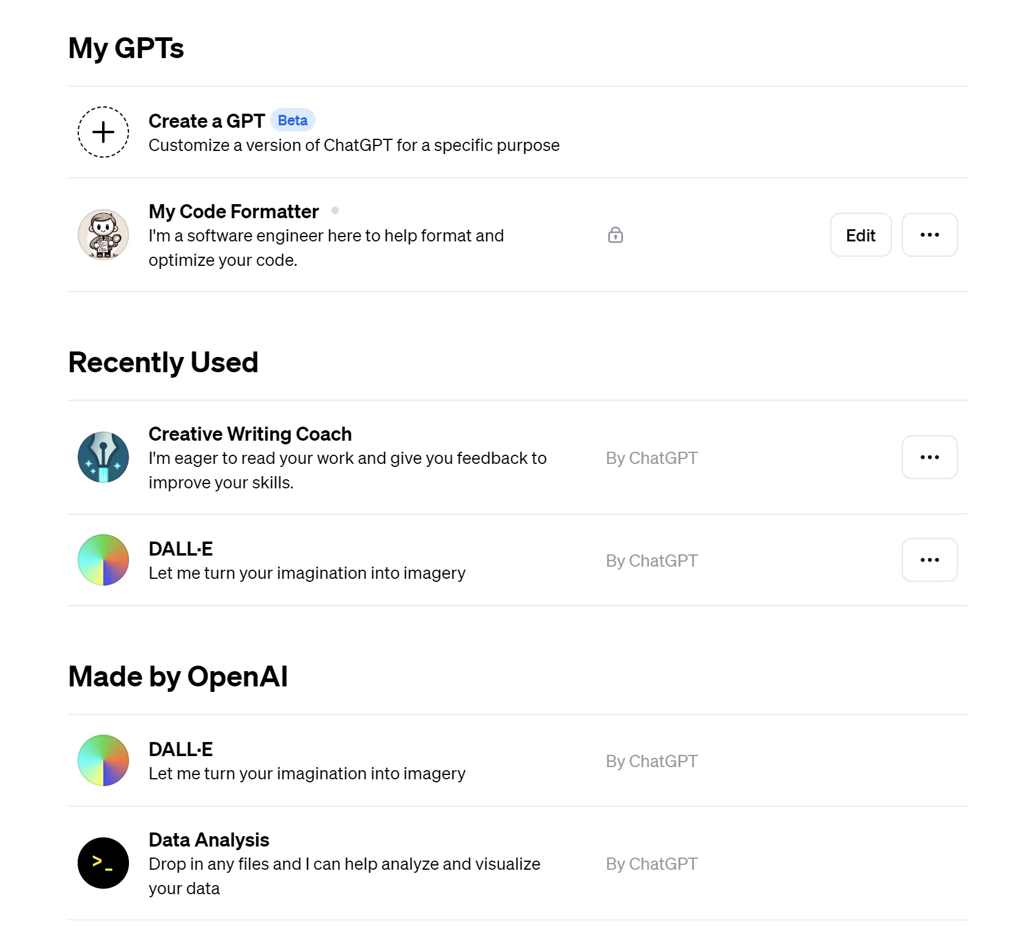Click the Create a GPT title
The image size is (1013, 926).
[x=207, y=121]
